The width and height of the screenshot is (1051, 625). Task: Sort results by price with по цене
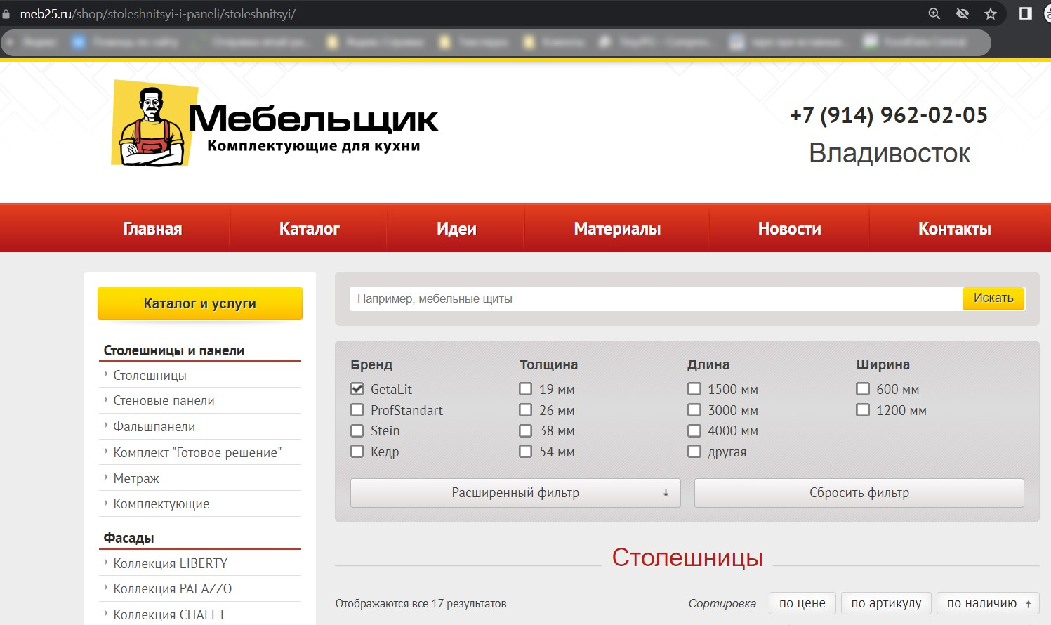[x=801, y=603]
